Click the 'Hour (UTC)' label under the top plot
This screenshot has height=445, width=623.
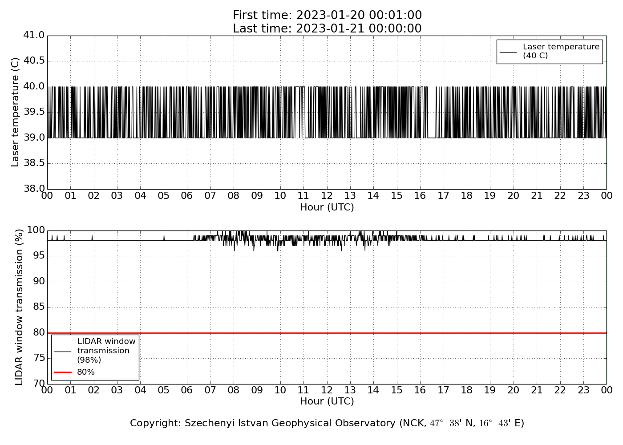tap(327, 207)
